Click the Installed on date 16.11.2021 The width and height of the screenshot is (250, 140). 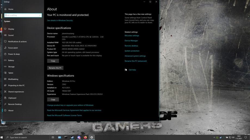click(66, 88)
